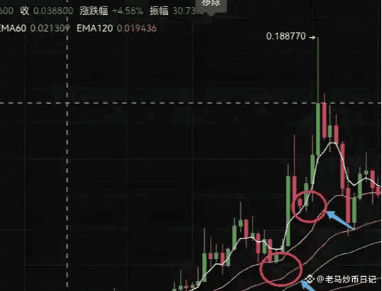Select the red candle right of peak candle
The width and height of the screenshot is (382, 291).
pyautogui.click(x=324, y=117)
